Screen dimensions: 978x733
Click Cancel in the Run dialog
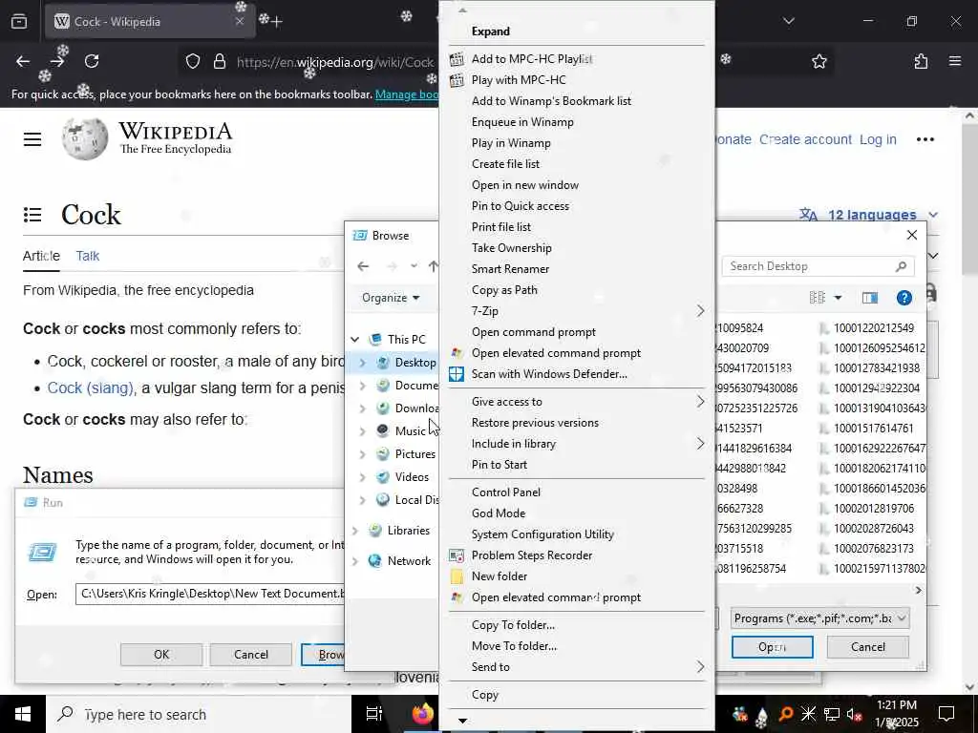point(251,655)
